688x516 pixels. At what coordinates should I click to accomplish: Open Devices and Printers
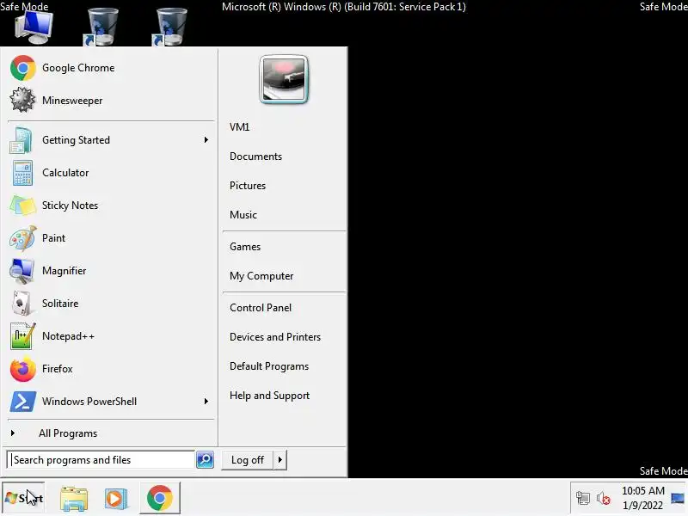pos(275,337)
